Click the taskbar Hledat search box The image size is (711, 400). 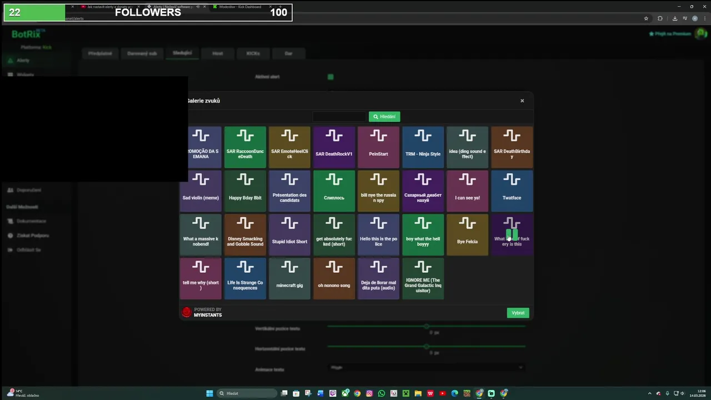247,393
